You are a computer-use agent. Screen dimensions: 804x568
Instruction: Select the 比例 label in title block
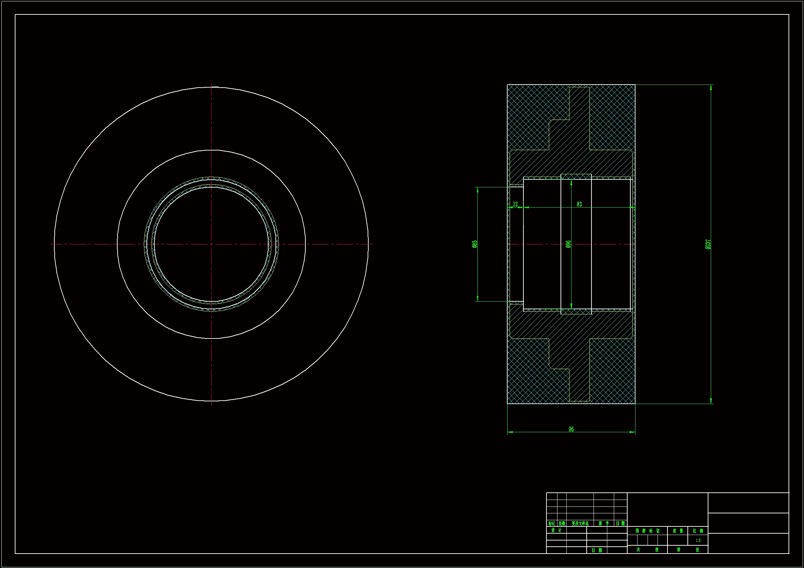pos(698,531)
